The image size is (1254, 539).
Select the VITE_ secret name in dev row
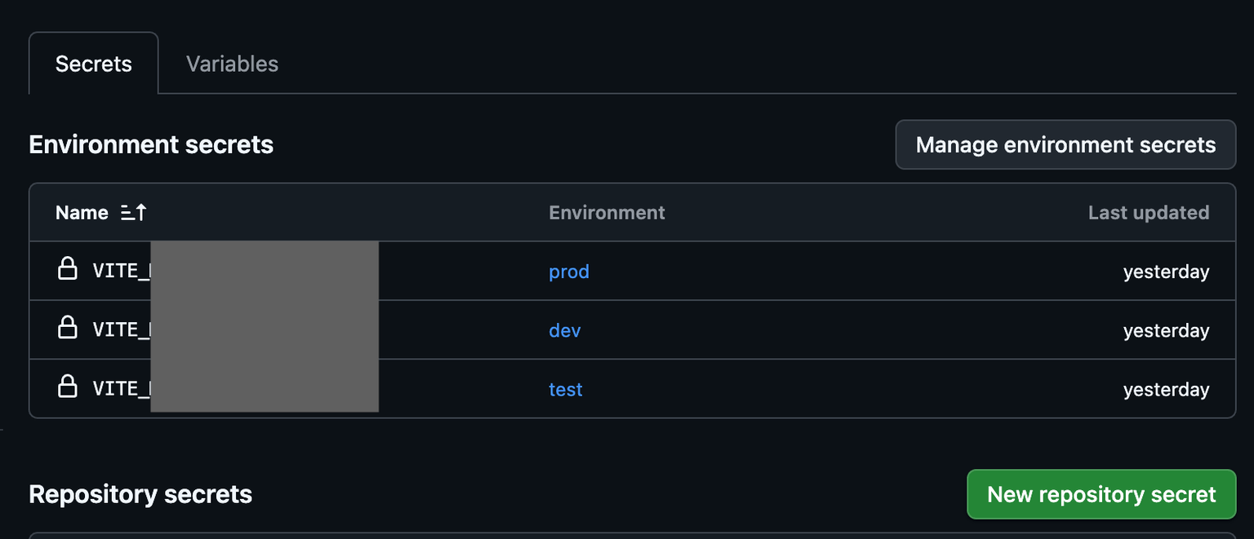(x=122, y=329)
